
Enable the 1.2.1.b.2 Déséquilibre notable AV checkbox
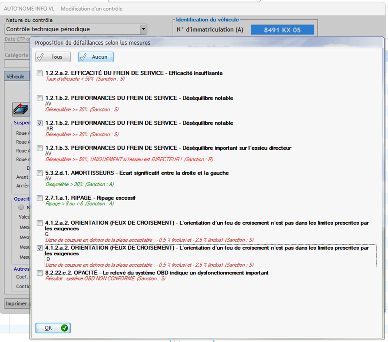point(39,98)
